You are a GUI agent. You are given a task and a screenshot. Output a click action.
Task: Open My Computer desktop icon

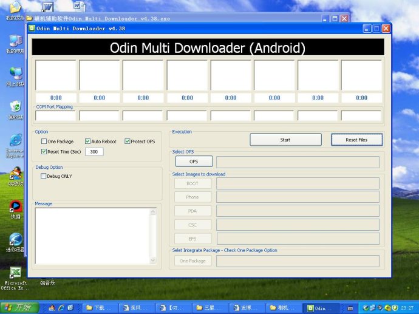(x=15, y=41)
